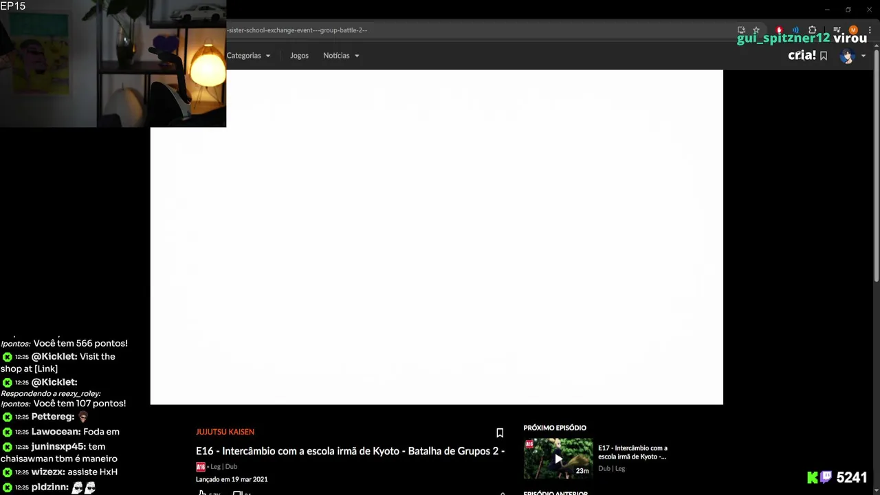Open the Crunchyroll watchlist bookmark in header
Viewport: 880px width, 495px height.
824,56
